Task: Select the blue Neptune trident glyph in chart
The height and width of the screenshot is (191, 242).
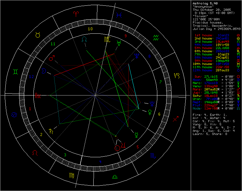Action: pos(137,56)
